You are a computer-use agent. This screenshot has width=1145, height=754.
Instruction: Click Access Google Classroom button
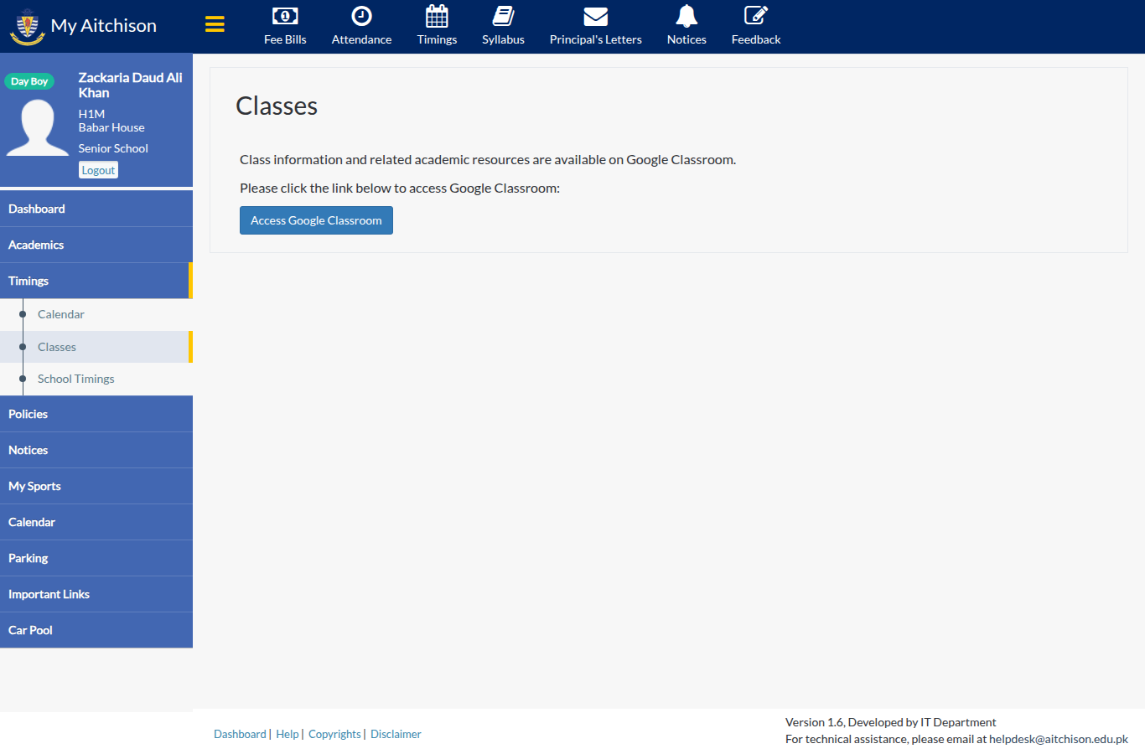point(316,220)
